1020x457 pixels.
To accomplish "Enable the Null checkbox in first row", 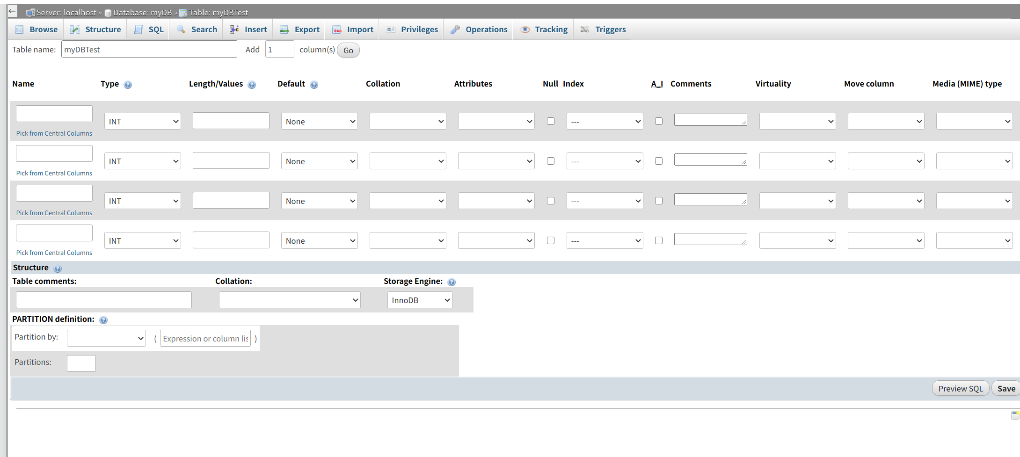I will point(551,121).
